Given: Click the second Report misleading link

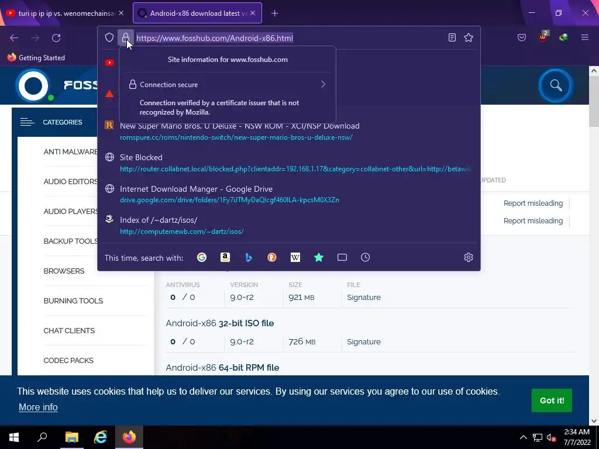Looking at the screenshot, I should (533, 220).
